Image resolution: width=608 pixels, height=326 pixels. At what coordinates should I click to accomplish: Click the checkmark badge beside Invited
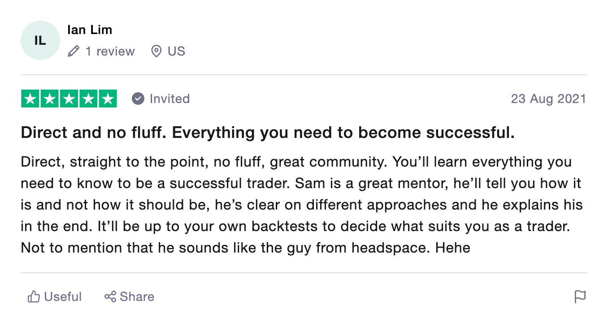coord(138,99)
